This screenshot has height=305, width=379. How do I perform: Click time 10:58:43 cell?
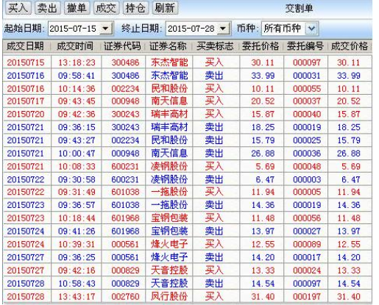(x=77, y=284)
